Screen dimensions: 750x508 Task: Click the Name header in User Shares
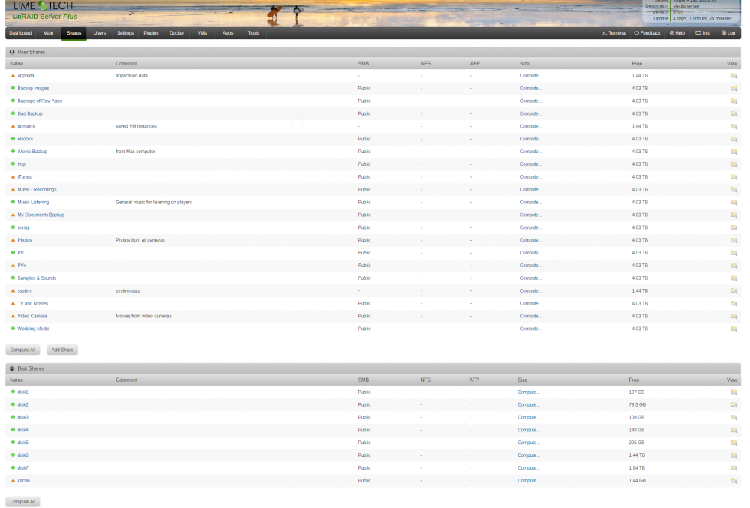(x=16, y=64)
